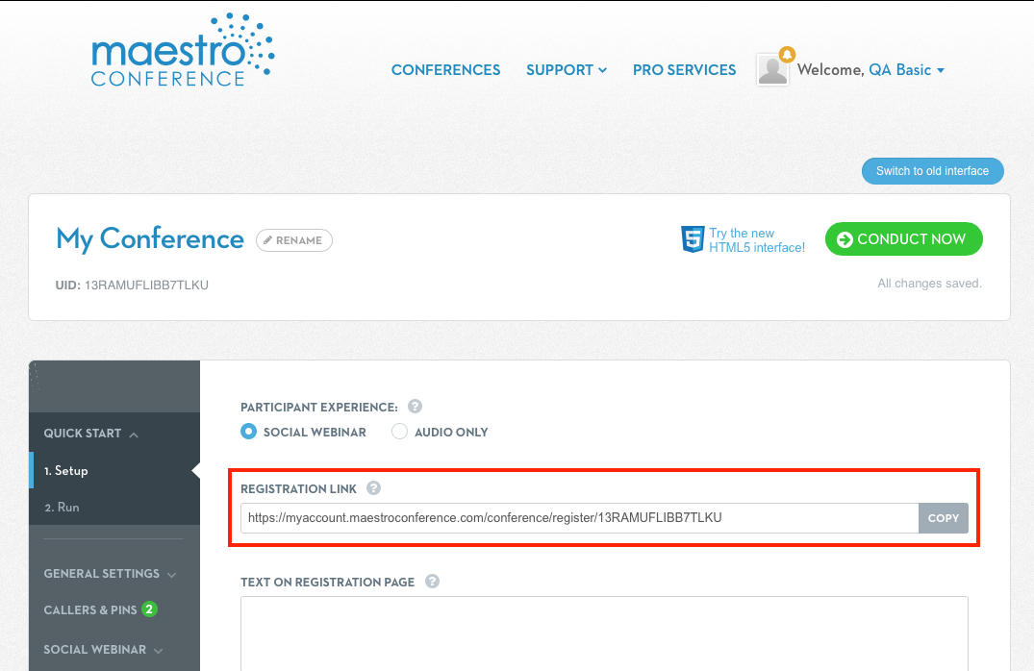Click the UID 13RAMUFLIBB7TLKU text
The image size is (1034, 671).
[132, 285]
